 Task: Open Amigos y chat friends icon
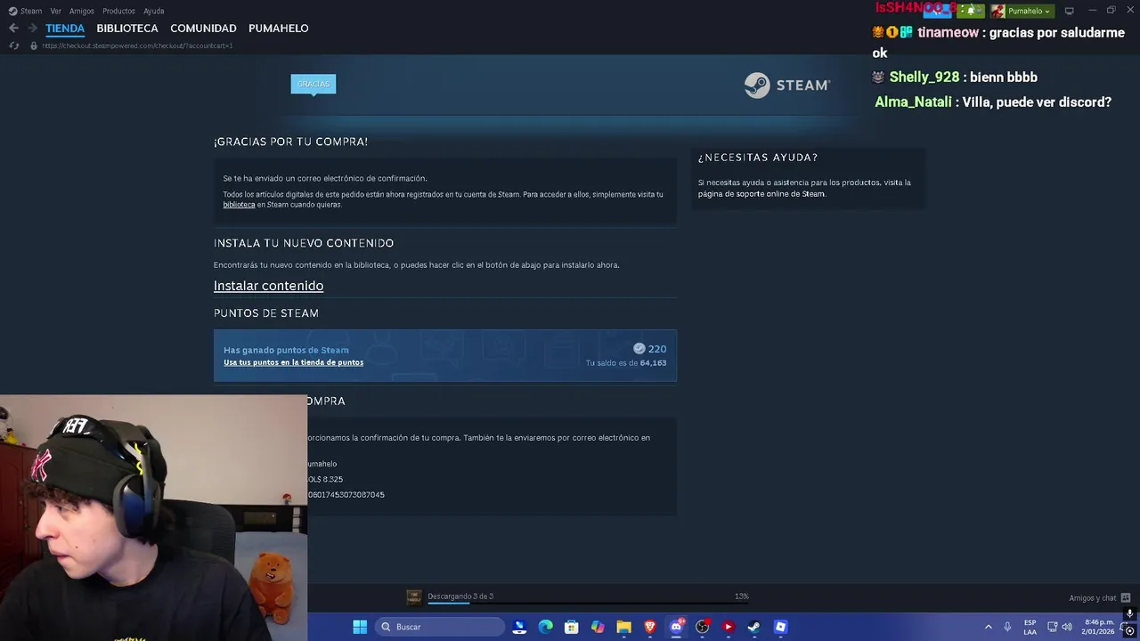tap(1126, 597)
